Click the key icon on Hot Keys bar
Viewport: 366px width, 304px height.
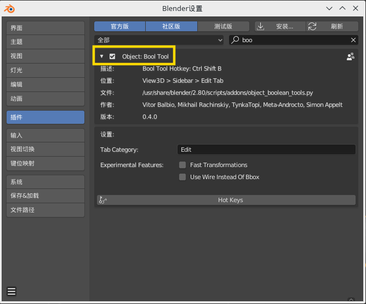point(102,200)
